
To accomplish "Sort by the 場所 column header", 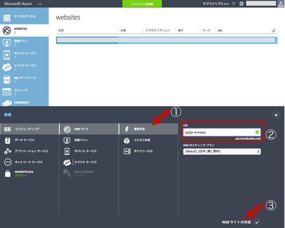I will click(180, 30).
